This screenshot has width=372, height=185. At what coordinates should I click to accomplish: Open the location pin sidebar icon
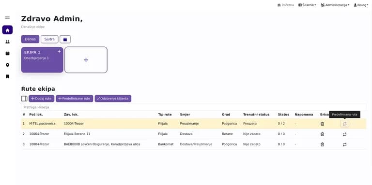click(x=7, y=65)
